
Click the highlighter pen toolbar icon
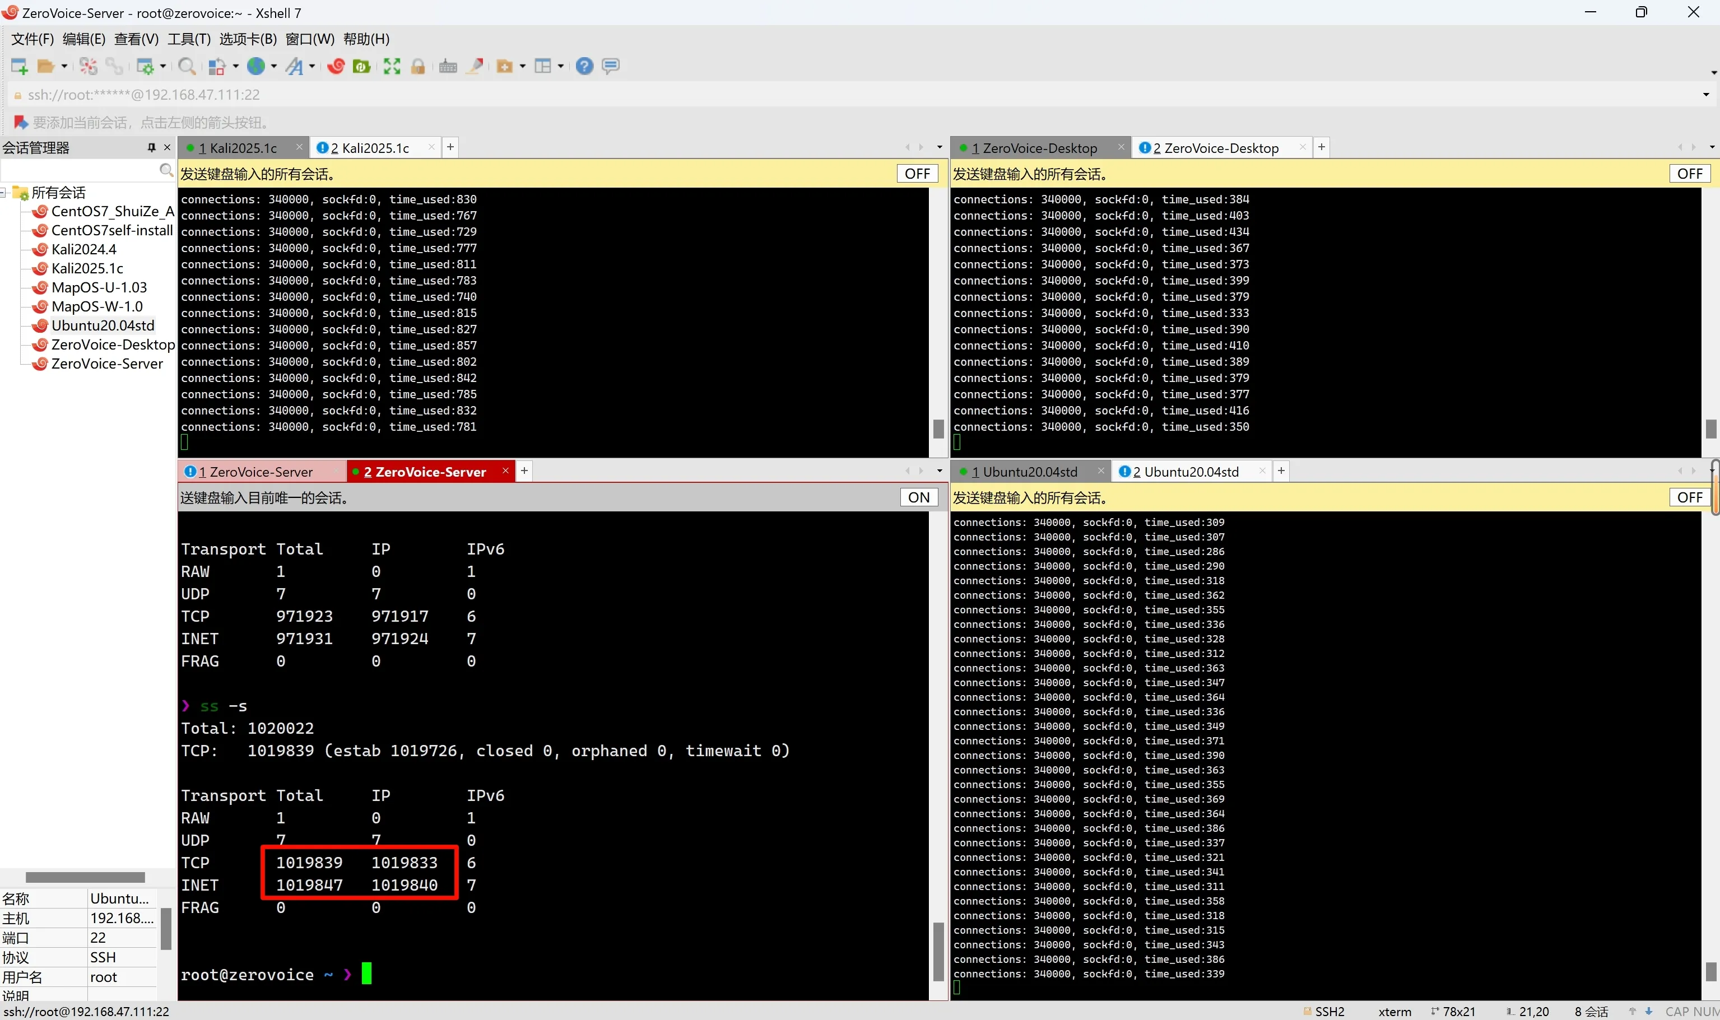pos(475,66)
